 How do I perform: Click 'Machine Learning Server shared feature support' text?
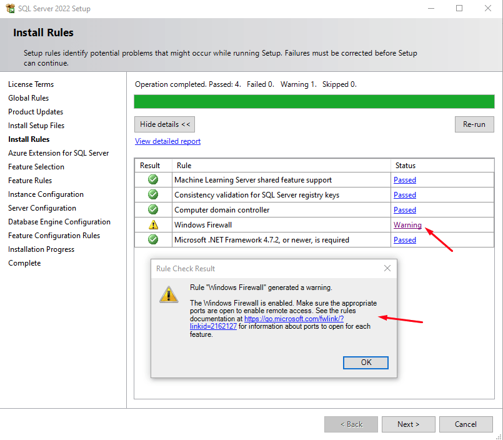253,180
